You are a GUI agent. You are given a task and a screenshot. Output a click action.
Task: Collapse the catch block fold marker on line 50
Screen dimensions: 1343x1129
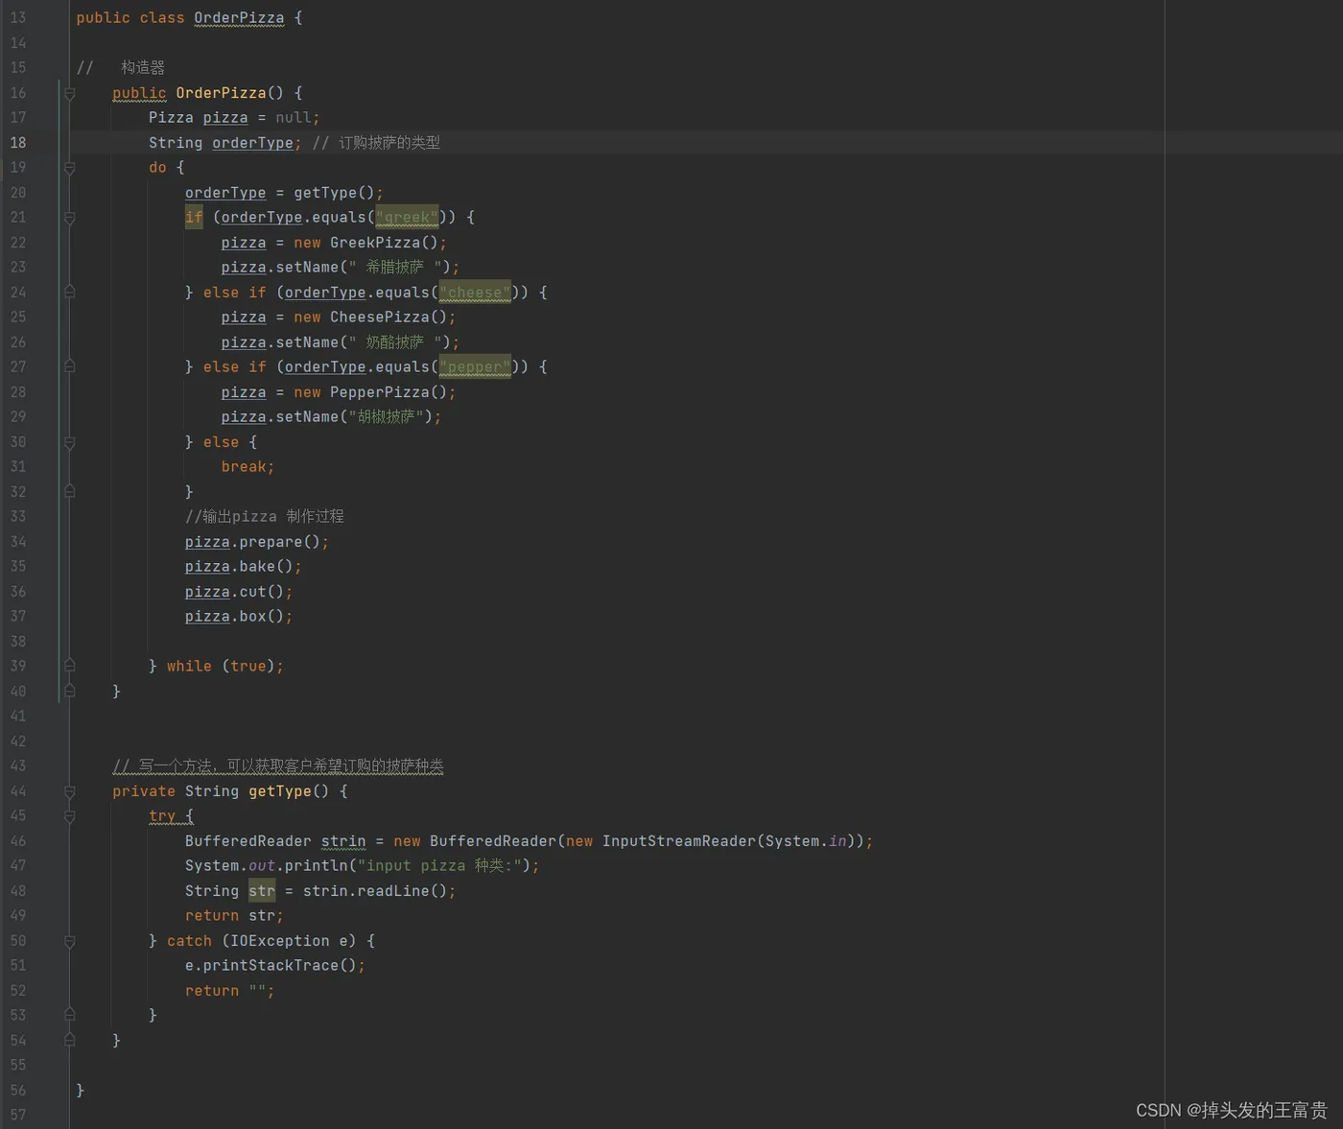tap(69, 941)
